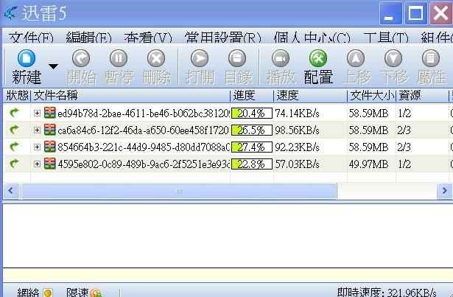Click the 即時速度 321.96KB/s status text

387,293
